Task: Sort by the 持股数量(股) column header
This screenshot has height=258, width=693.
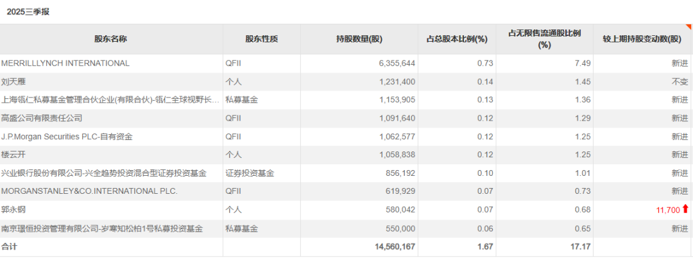Action: coord(359,39)
